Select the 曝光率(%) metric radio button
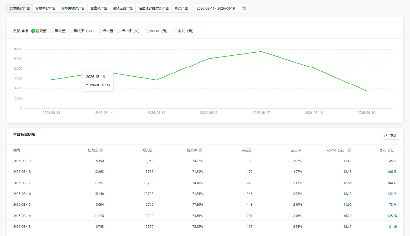 coord(71,31)
